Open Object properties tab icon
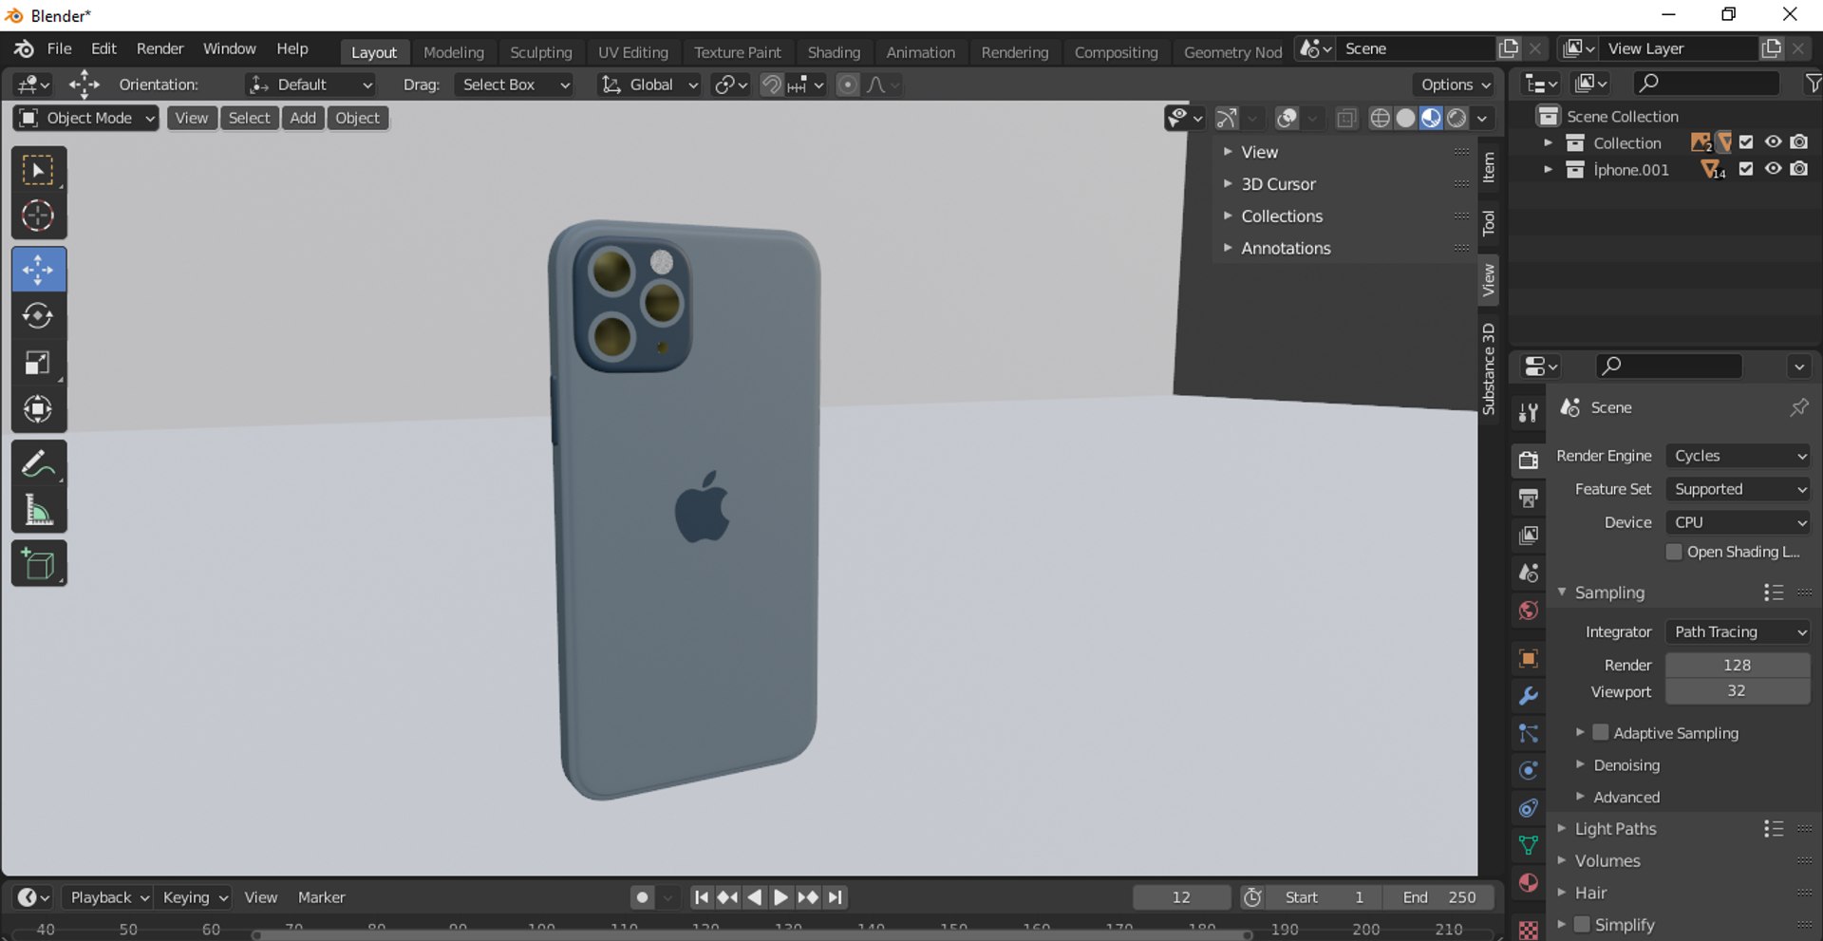Viewport: 1823px width, 941px height. 1528,658
